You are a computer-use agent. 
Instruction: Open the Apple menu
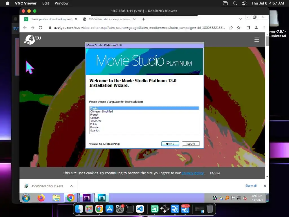click(x=7, y=3)
